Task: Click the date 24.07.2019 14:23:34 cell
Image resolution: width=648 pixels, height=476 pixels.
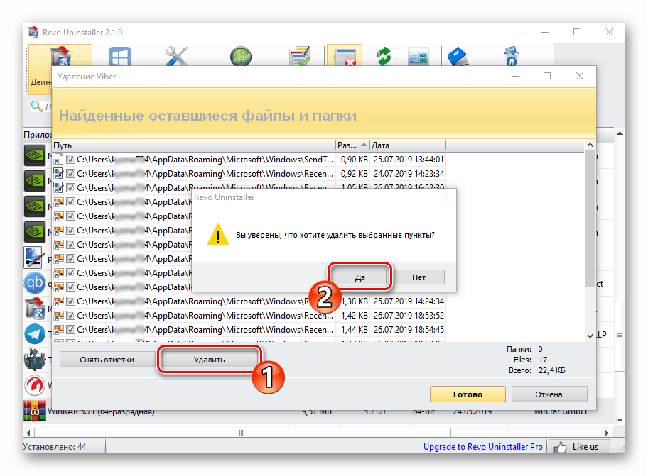Action: coord(409,174)
